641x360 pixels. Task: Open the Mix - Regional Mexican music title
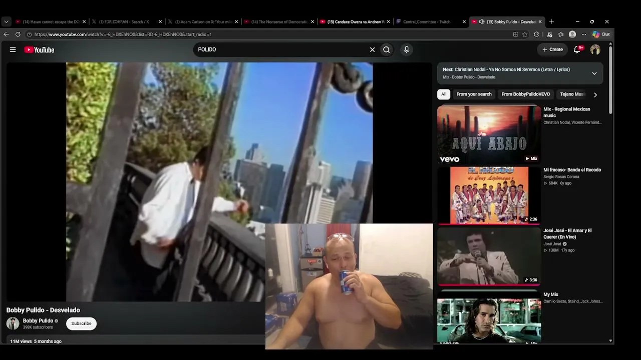coord(567,112)
